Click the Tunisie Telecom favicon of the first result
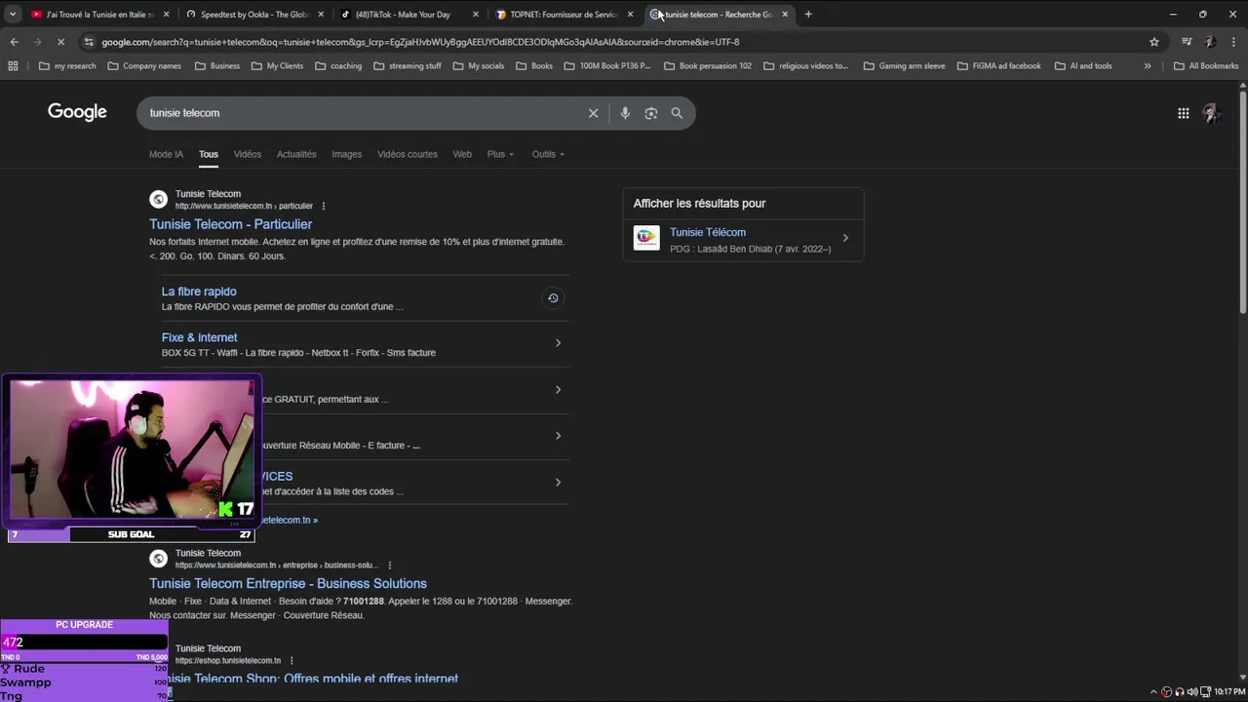Viewport: 1248px width, 702px height. tap(158, 200)
